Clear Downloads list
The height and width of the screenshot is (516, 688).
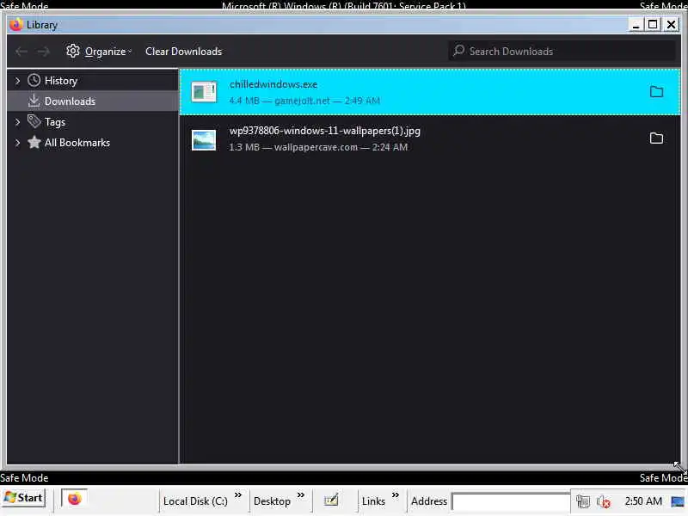[183, 52]
